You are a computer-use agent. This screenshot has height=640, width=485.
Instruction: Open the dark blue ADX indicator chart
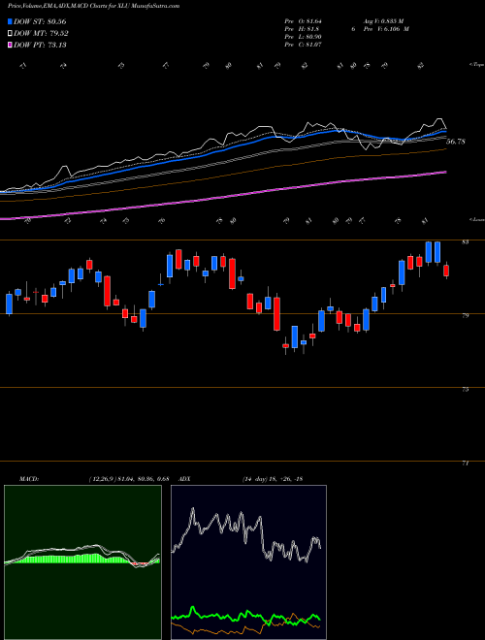click(248, 562)
